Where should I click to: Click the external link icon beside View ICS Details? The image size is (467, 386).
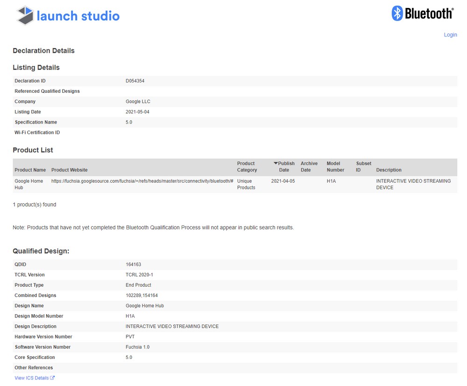pos(52,378)
